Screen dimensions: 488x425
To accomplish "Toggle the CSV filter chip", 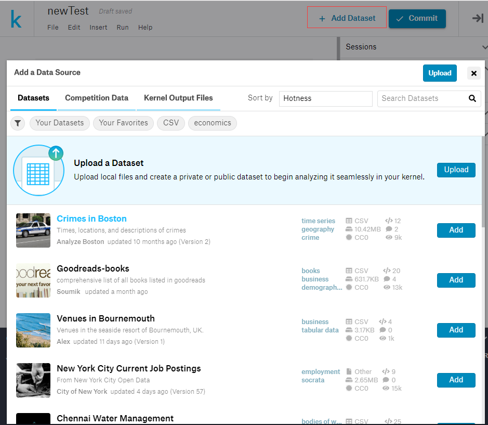I will tap(171, 123).
